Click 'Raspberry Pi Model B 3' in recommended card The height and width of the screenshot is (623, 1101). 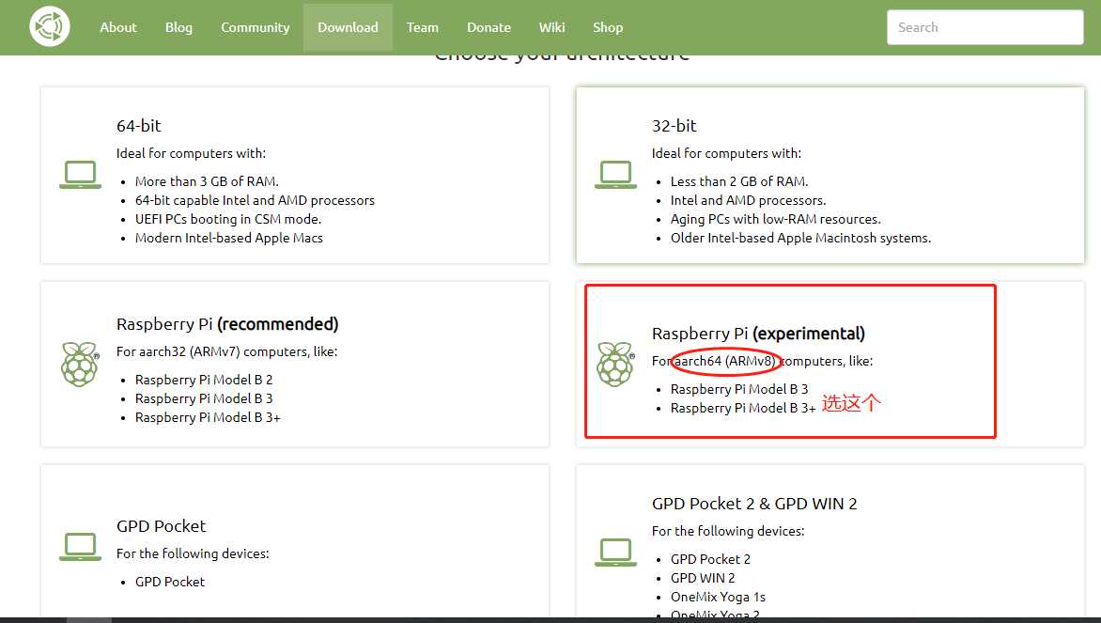(x=204, y=398)
